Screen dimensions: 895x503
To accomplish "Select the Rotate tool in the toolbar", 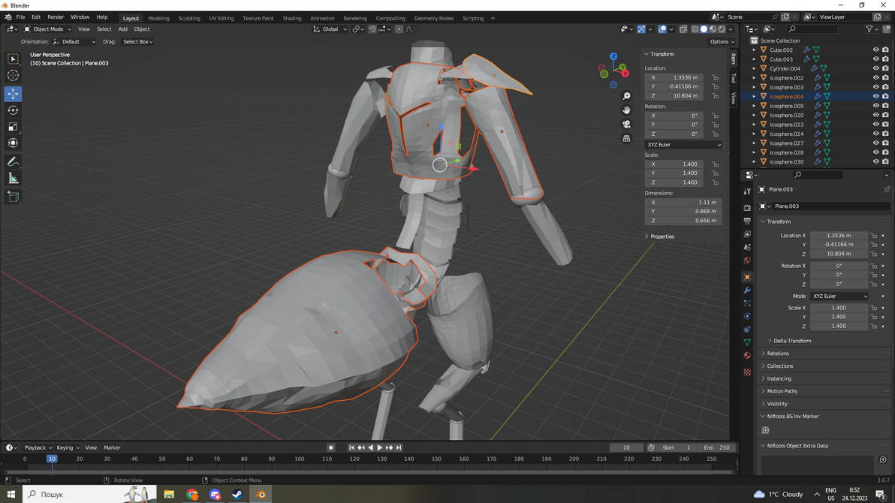I will [x=13, y=110].
